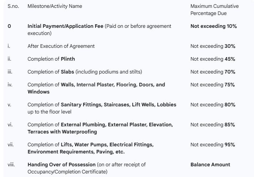The image size is (254, 177).
Task: Click the "Maximum Cumulative Percentage Due" header
Action: point(214,10)
